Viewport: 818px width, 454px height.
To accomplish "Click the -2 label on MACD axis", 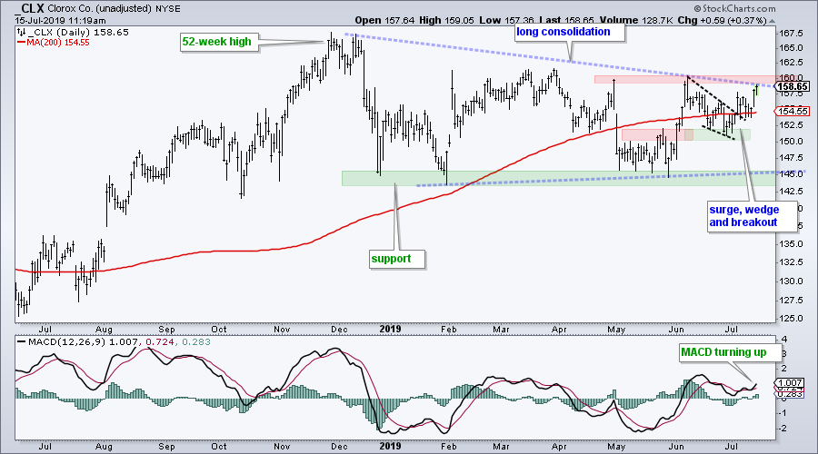I will 783,429.
